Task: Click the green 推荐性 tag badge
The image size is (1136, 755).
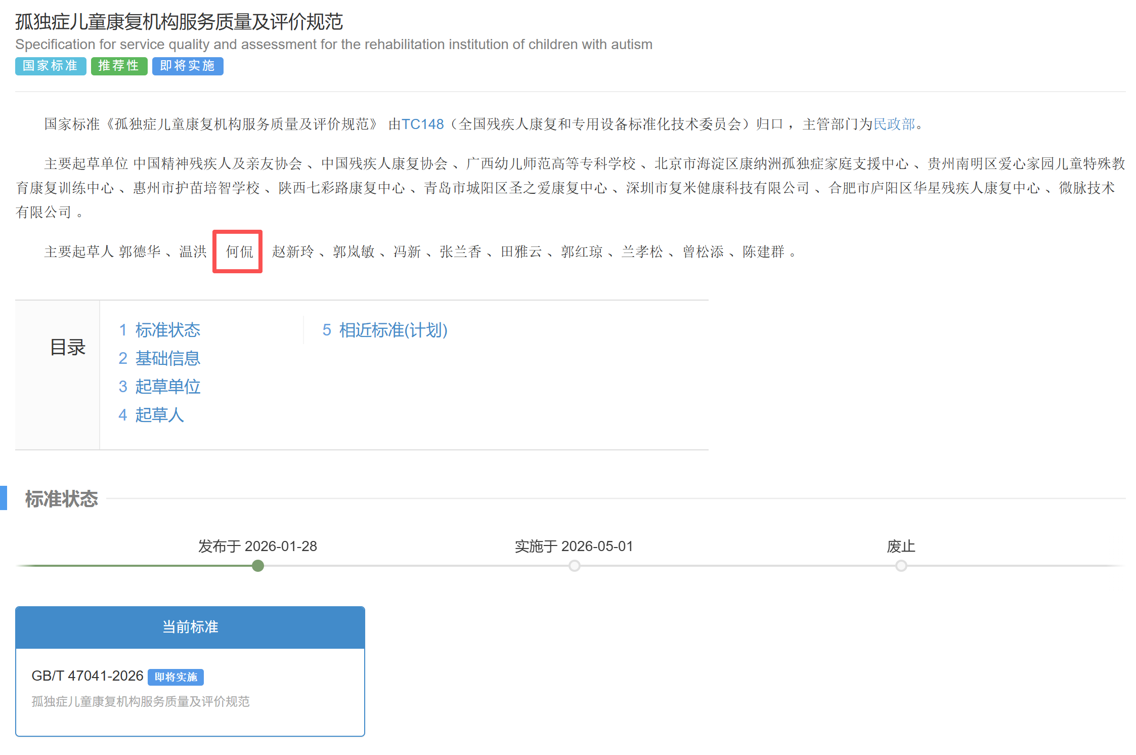Action: click(x=119, y=66)
